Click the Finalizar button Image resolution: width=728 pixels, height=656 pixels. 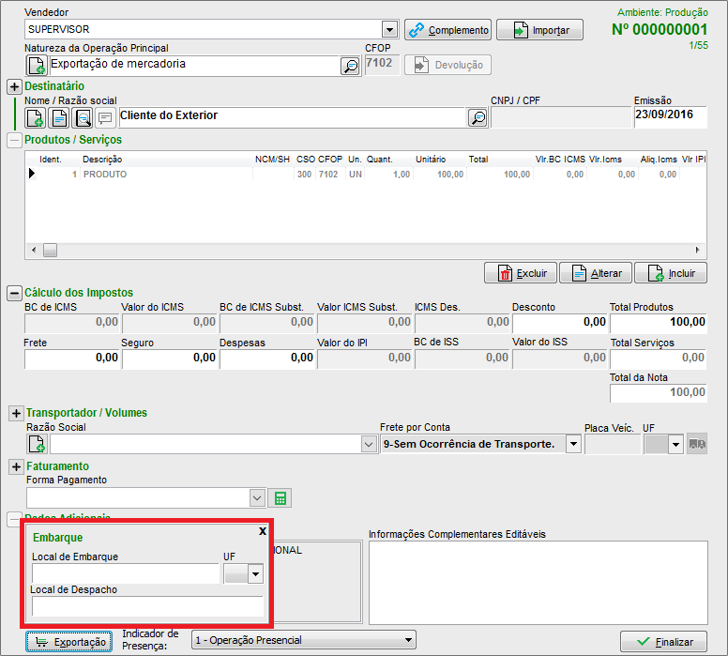click(663, 642)
